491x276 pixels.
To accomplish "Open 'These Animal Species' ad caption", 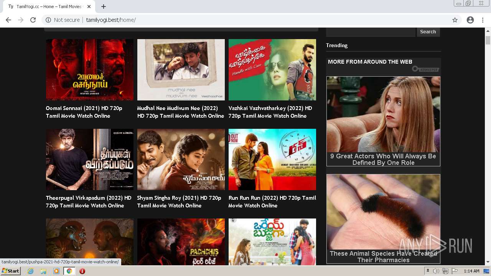I will click(383, 257).
